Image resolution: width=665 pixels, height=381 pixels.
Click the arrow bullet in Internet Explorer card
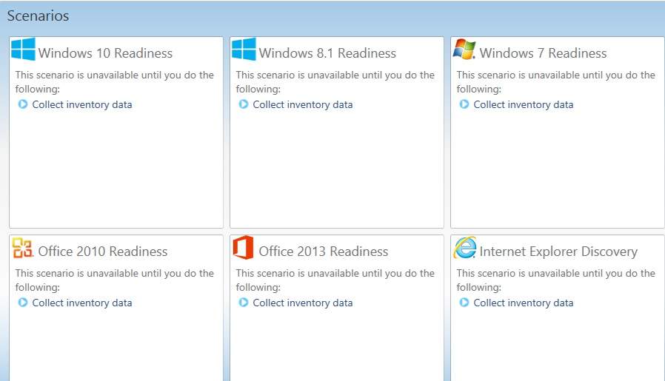point(464,303)
